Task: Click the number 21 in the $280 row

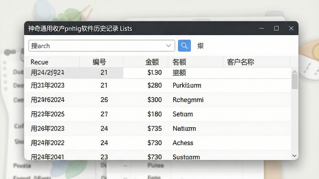Action: (x=104, y=85)
